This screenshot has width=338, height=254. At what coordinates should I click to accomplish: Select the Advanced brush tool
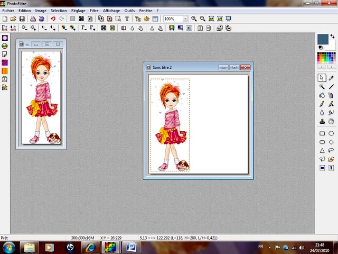pos(331,104)
